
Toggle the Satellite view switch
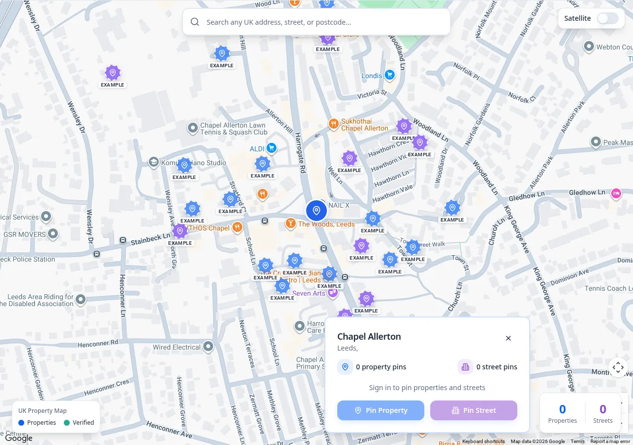[x=607, y=18]
